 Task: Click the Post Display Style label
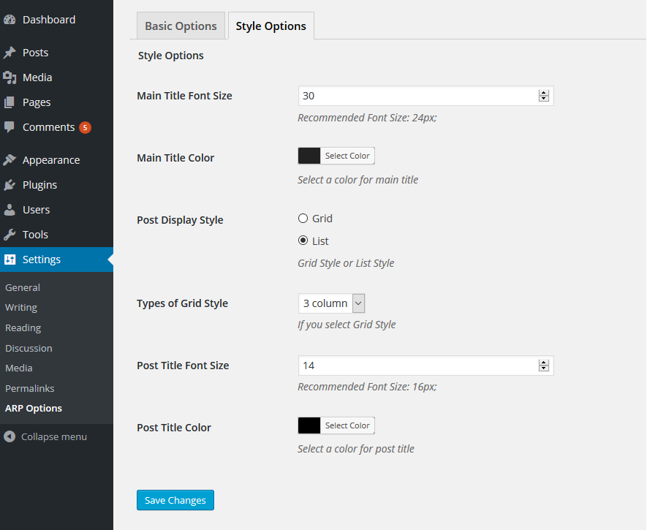[180, 220]
